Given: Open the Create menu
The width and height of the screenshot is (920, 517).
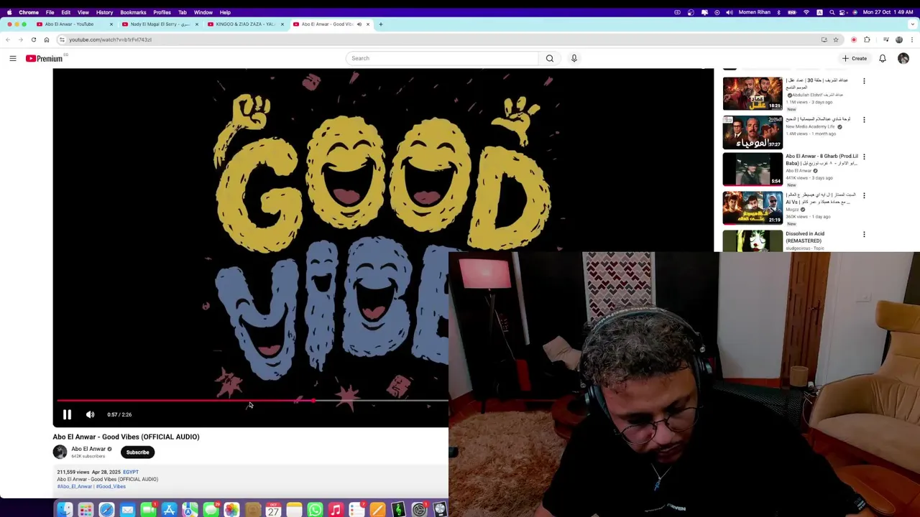Looking at the screenshot, I should pyautogui.click(x=855, y=58).
